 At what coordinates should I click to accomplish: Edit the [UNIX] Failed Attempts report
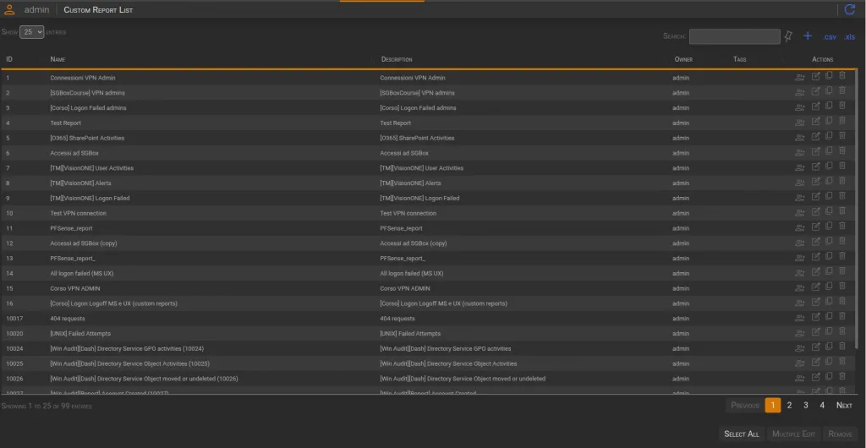pyautogui.click(x=816, y=332)
